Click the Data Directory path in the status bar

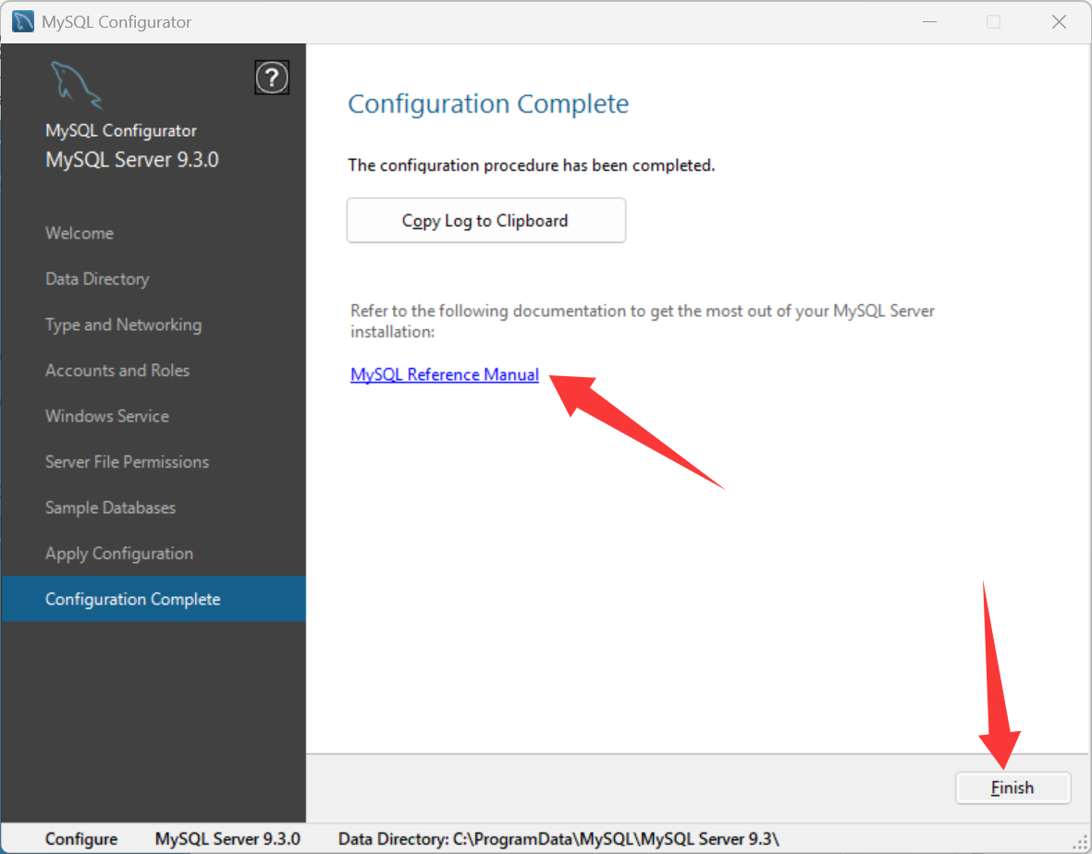click(558, 838)
